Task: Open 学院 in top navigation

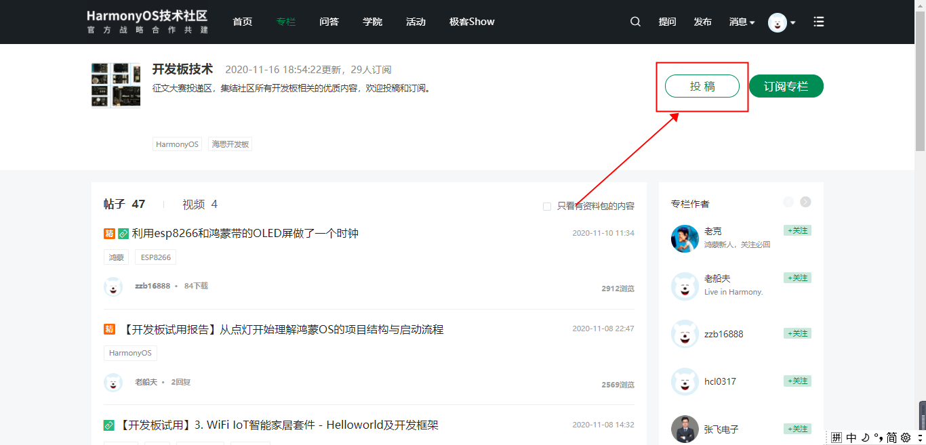Action: tap(372, 22)
